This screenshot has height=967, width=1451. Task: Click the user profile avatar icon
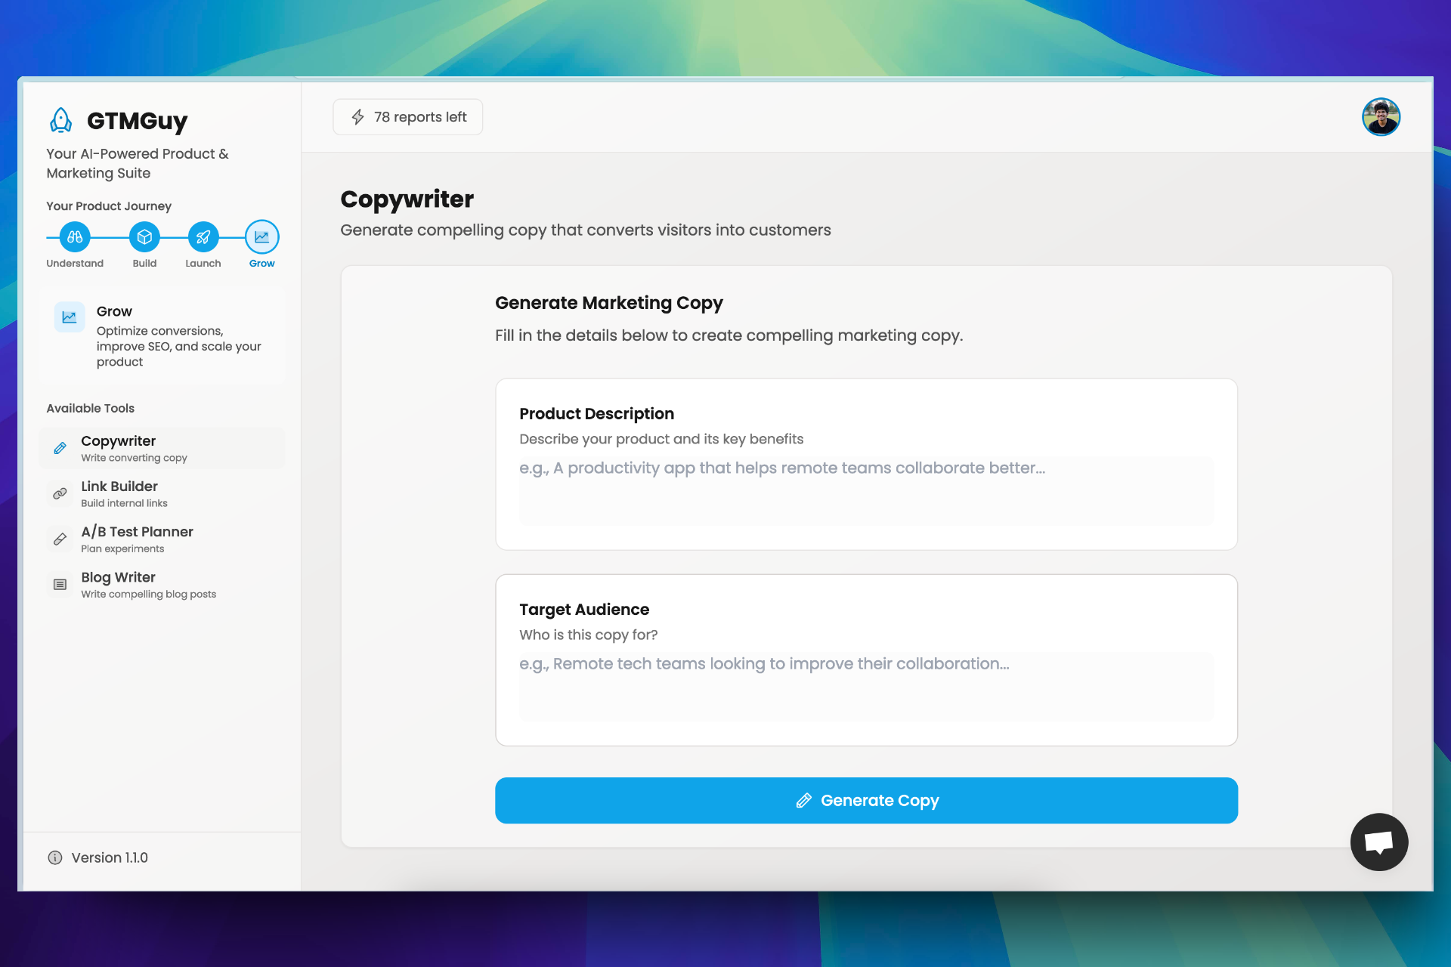[x=1382, y=116]
